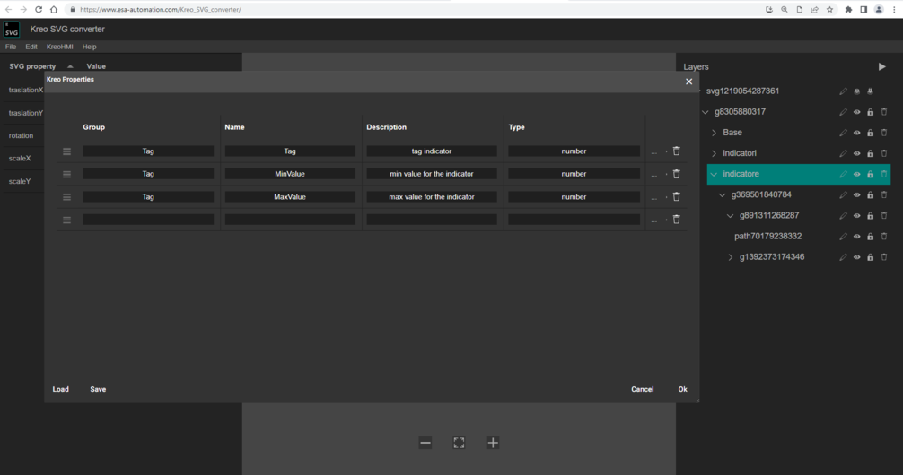Click the pencil edit icon for the Base layer
903x475 pixels.
[843, 133]
